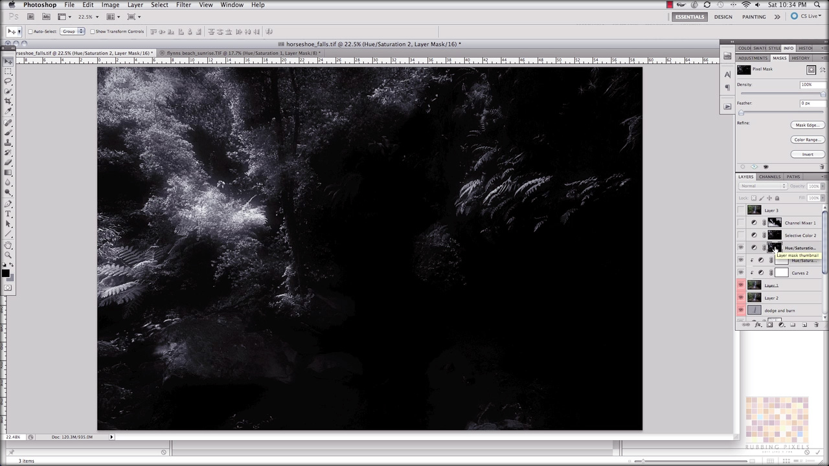The width and height of the screenshot is (829, 466).
Task: Add a vector mask in the Masks panel
Action: pyautogui.click(x=823, y=69)
